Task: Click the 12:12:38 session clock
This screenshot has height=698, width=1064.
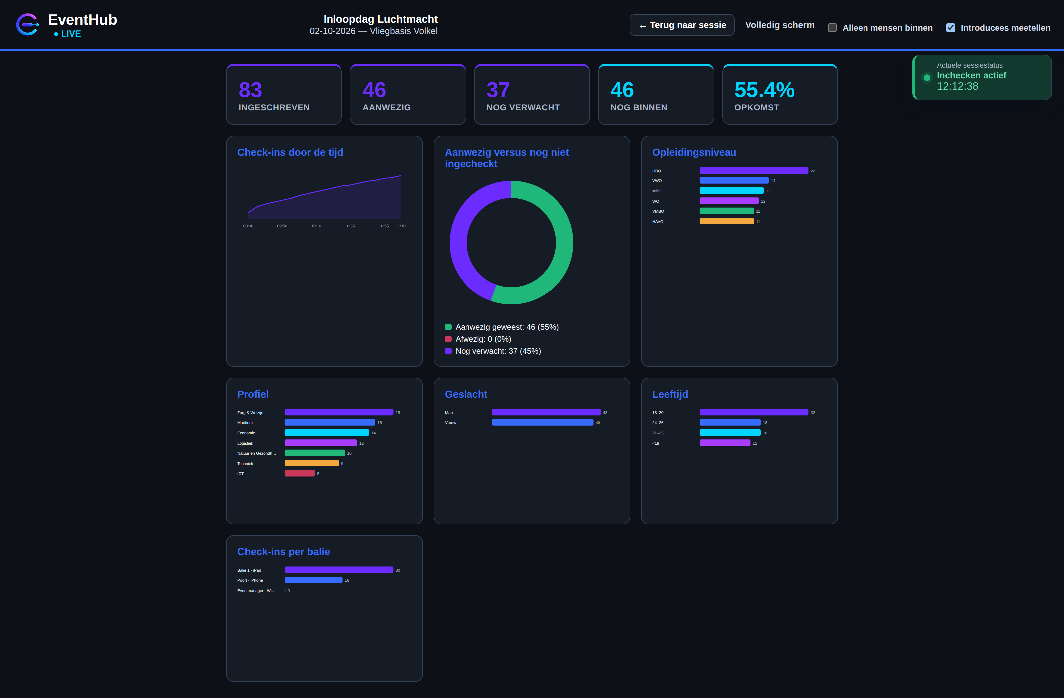Action: click(x=957, y=86)
